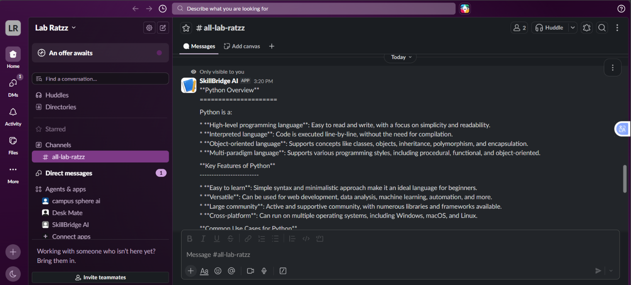Toggle dark mode moon icon
Viewport: 631px width, 285px height.
13,274
